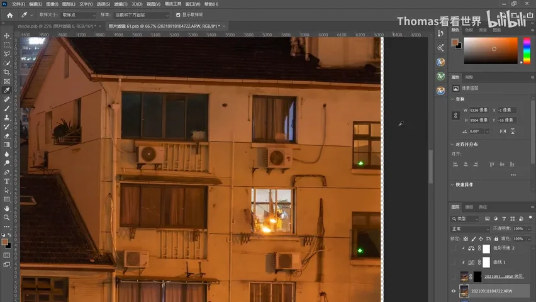Flip vertically in Properties transform
Image resolution: width=536 pixels, height=302 pixels.
513,131
